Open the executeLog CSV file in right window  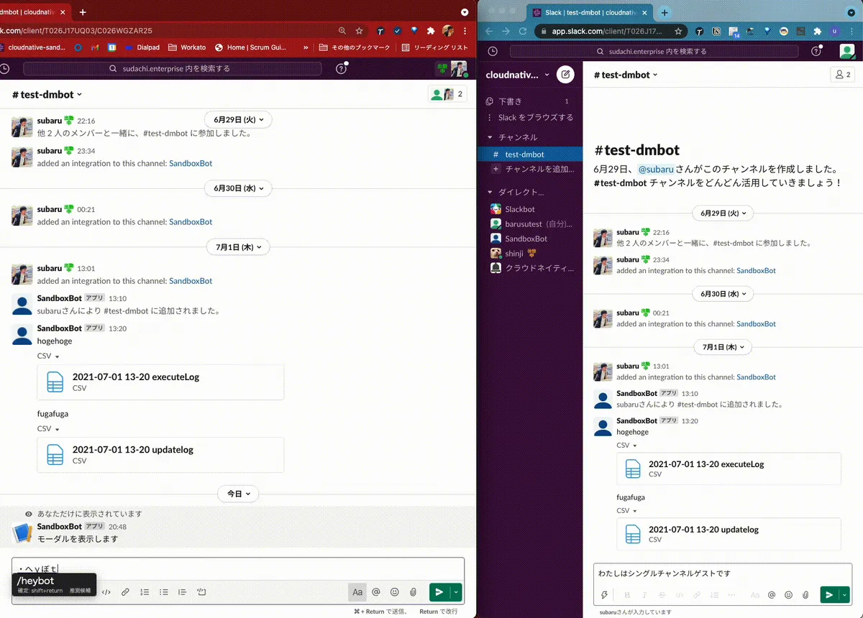pos(729,469)
